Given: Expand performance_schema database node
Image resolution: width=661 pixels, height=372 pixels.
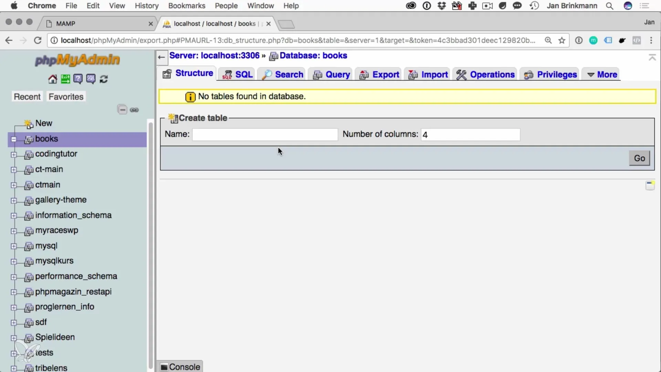Looking at the screenshot, I should point(14,277).
